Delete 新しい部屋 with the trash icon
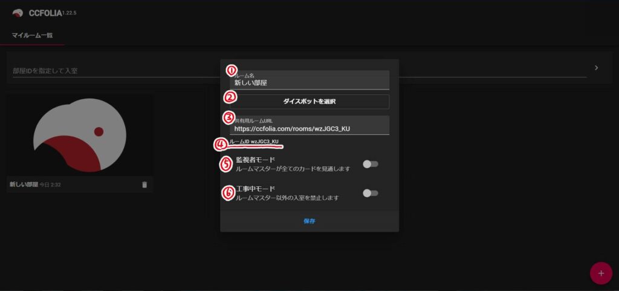This screenshot has width=619, height=291. point(144,185)
